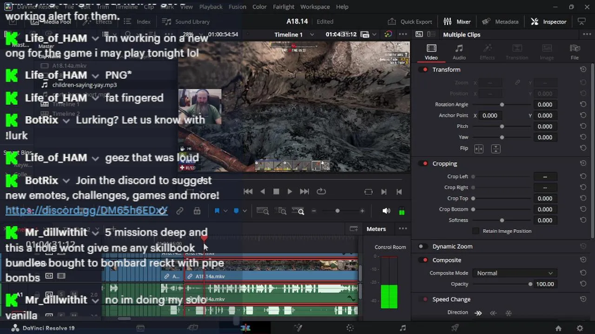Open the Help menu
595x334 pixels.
(x=342, y=6)
